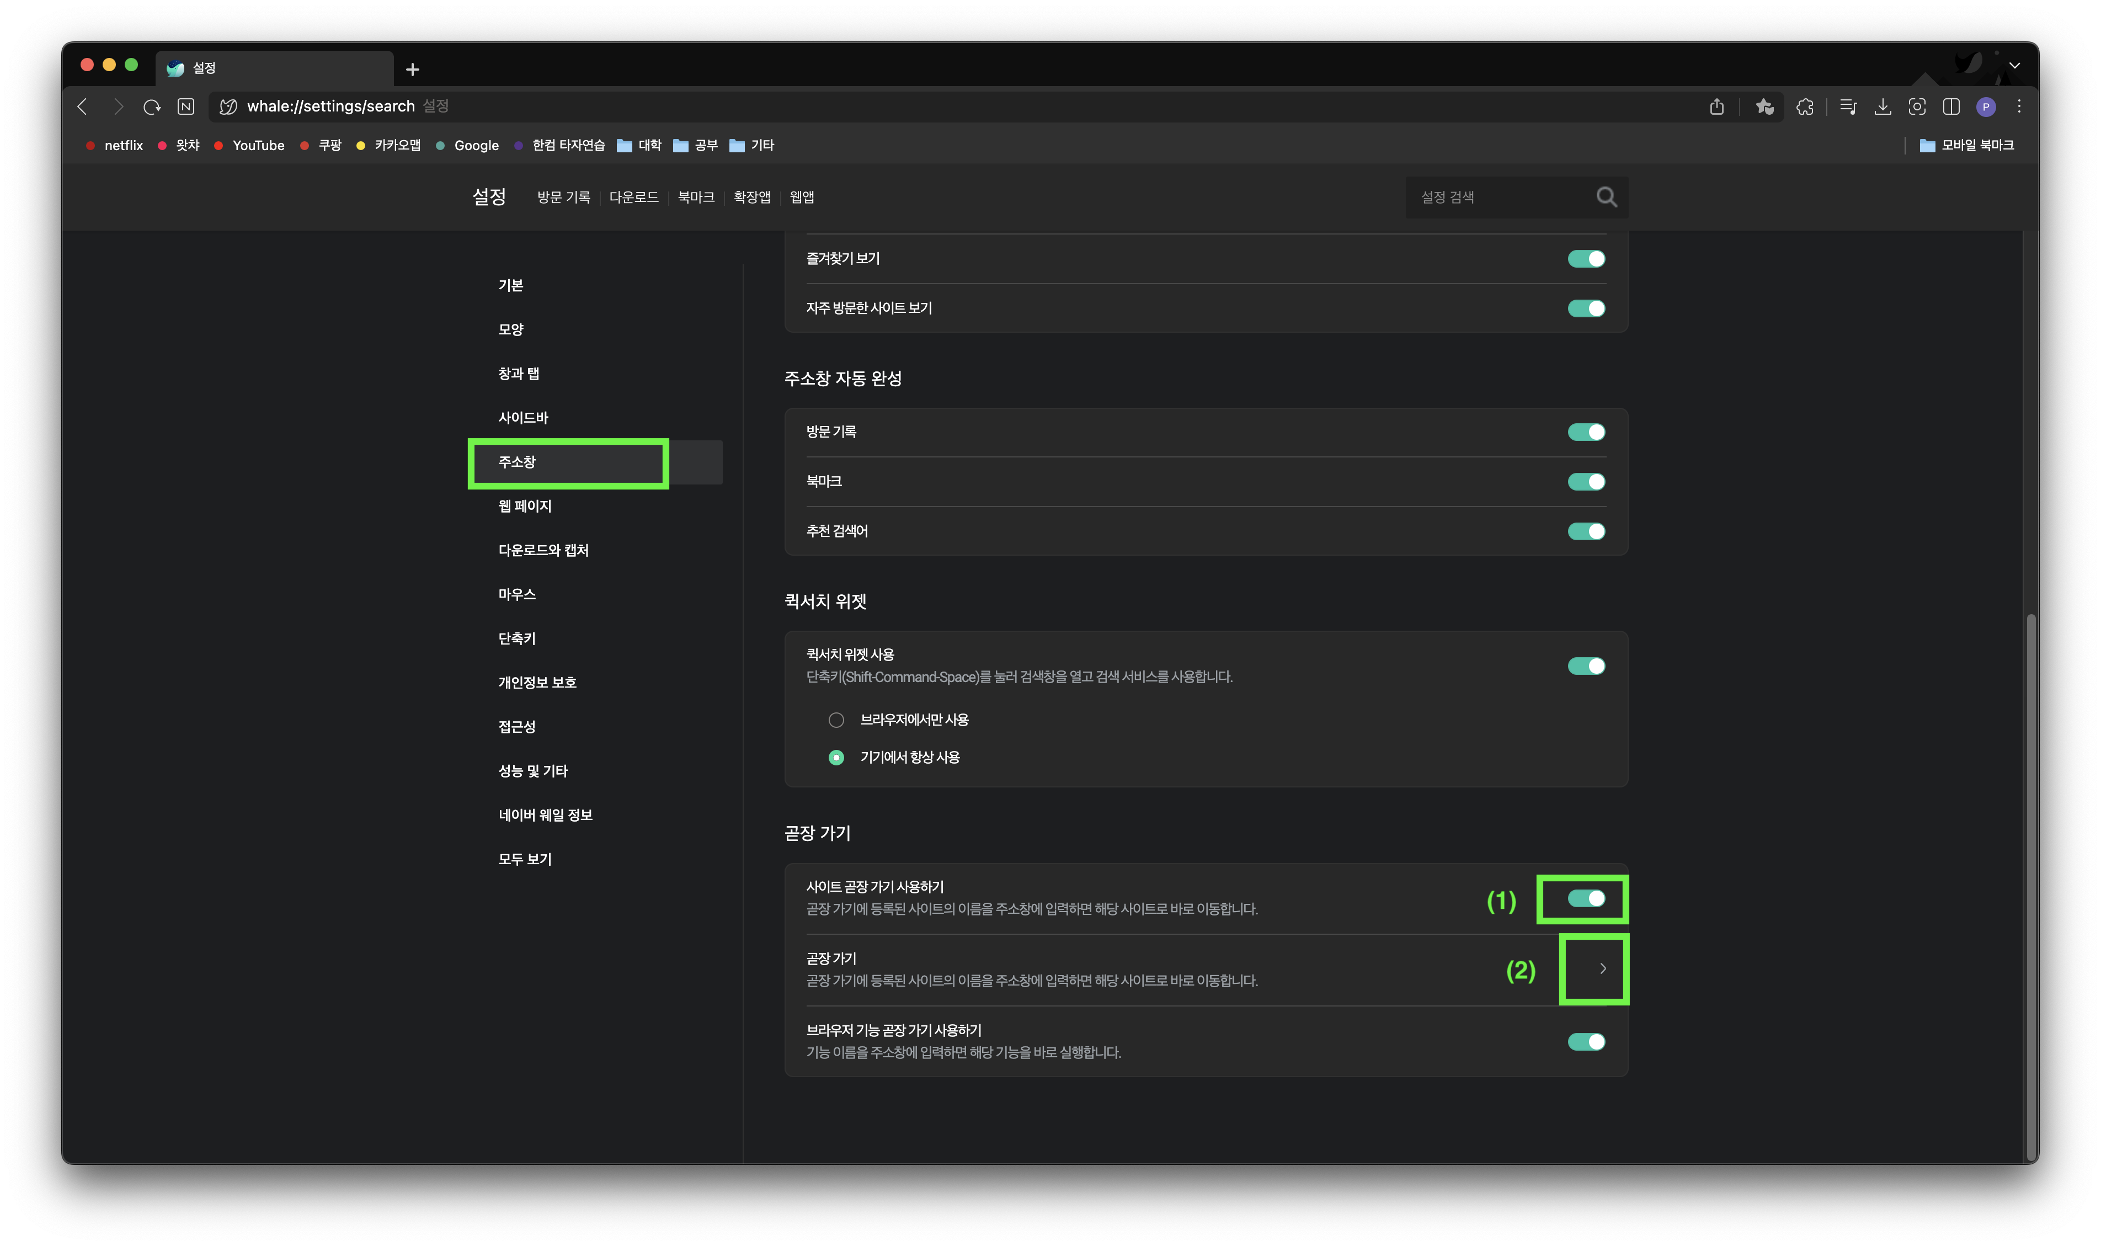Open the netflix bookmark
The image size is (2101, 1246).
tap(114, 145)
